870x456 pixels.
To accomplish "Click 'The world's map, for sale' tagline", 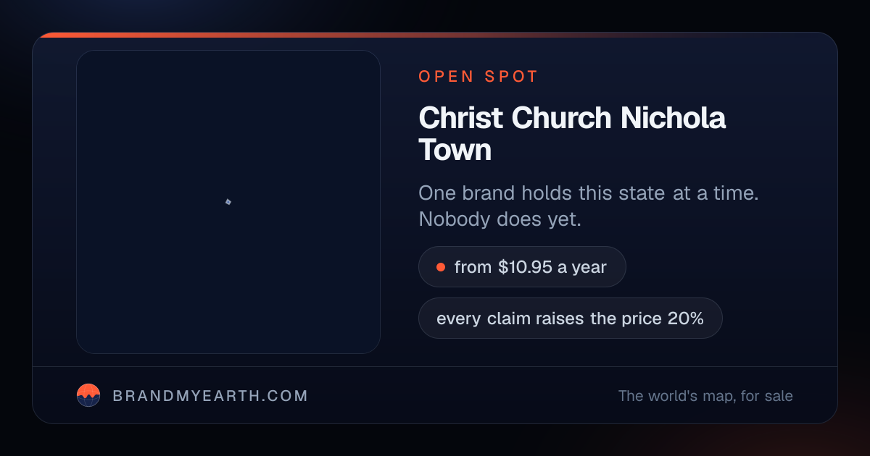I will click(705, 396).
